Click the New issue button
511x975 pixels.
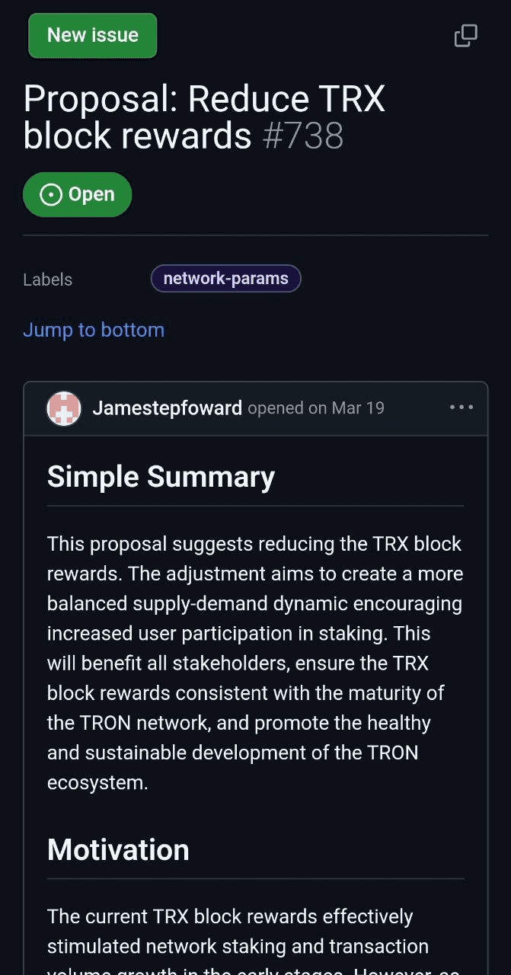click(x=93, y=36)
